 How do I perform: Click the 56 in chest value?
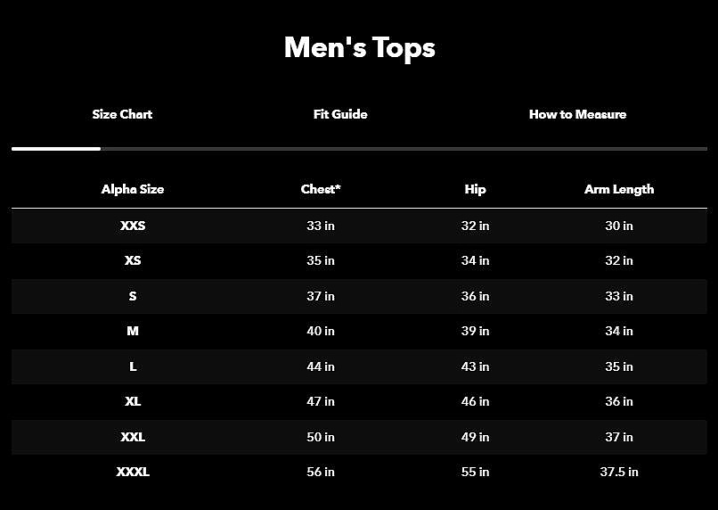pyautogui.click(x=321, y=472)
